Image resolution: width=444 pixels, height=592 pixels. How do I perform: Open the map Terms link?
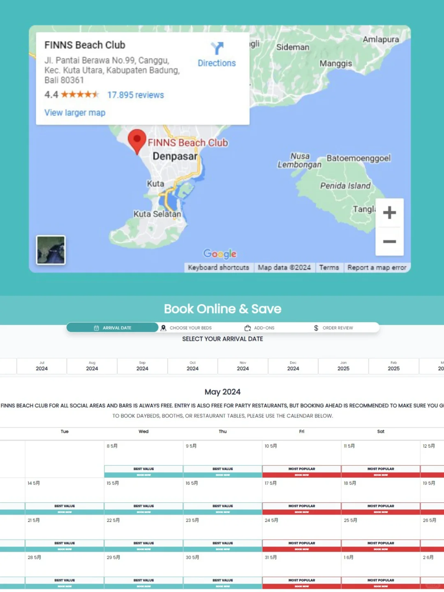click(x=329, y=268)
